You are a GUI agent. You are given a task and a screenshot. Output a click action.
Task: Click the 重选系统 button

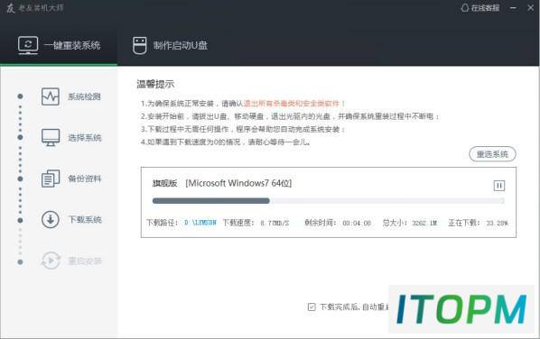pyautogui.click(x=492, y=154)
